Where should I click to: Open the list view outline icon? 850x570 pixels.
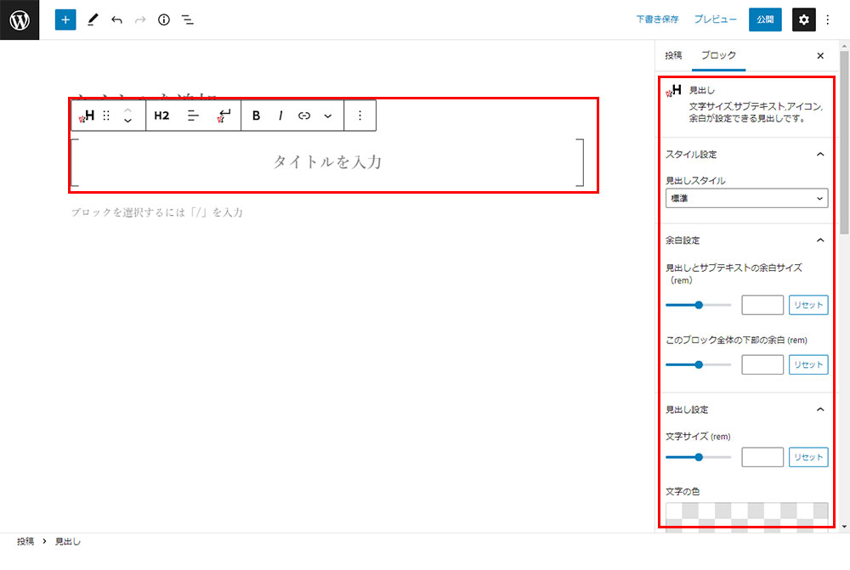(188, 20)
